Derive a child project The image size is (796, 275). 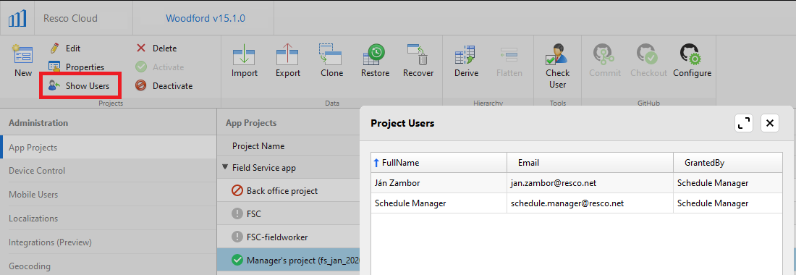[466, 61]
